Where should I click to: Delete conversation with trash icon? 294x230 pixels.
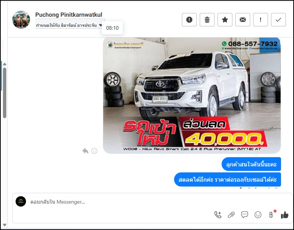click(207, 20)
